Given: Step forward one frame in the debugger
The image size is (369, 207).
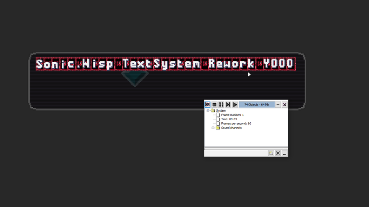Looking at the screenshot, I should (228, 104).
